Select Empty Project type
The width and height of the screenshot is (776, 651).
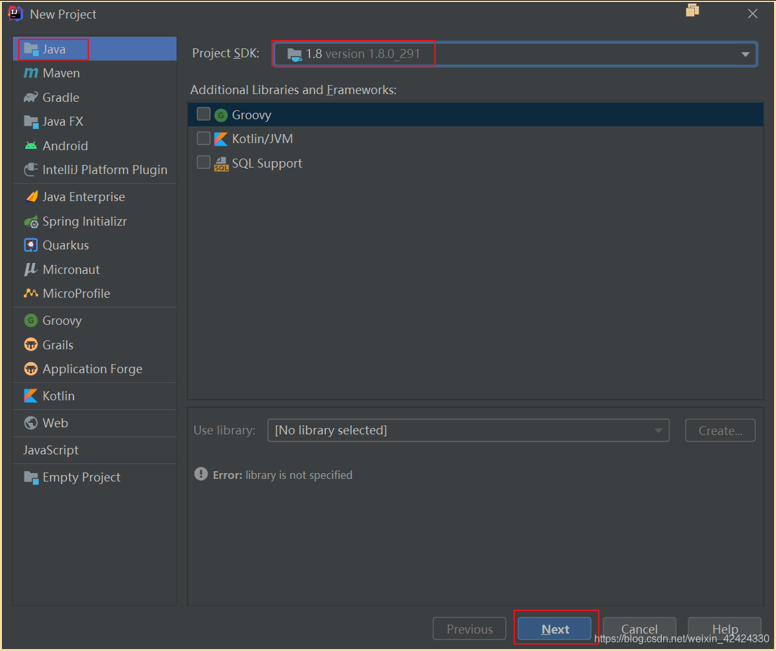tap(95, 478)
